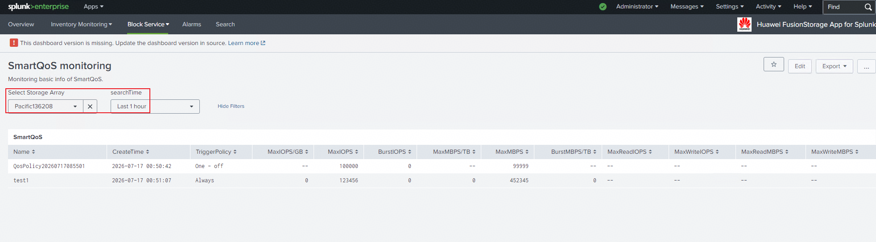This screenshot has height=242, width=876.
Task: Click MaxMBPS value 452345
Action: [x=519, y=180]
